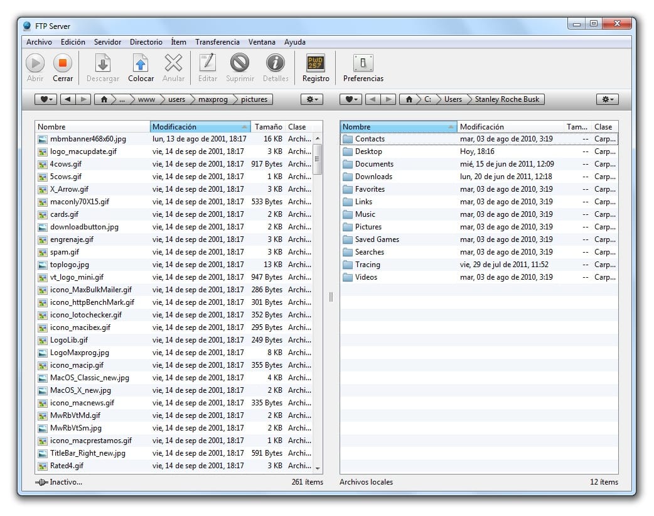Sort remote list by Tamaño column
This screenshot has height=516, width=654.
click(x=268, y=126)
